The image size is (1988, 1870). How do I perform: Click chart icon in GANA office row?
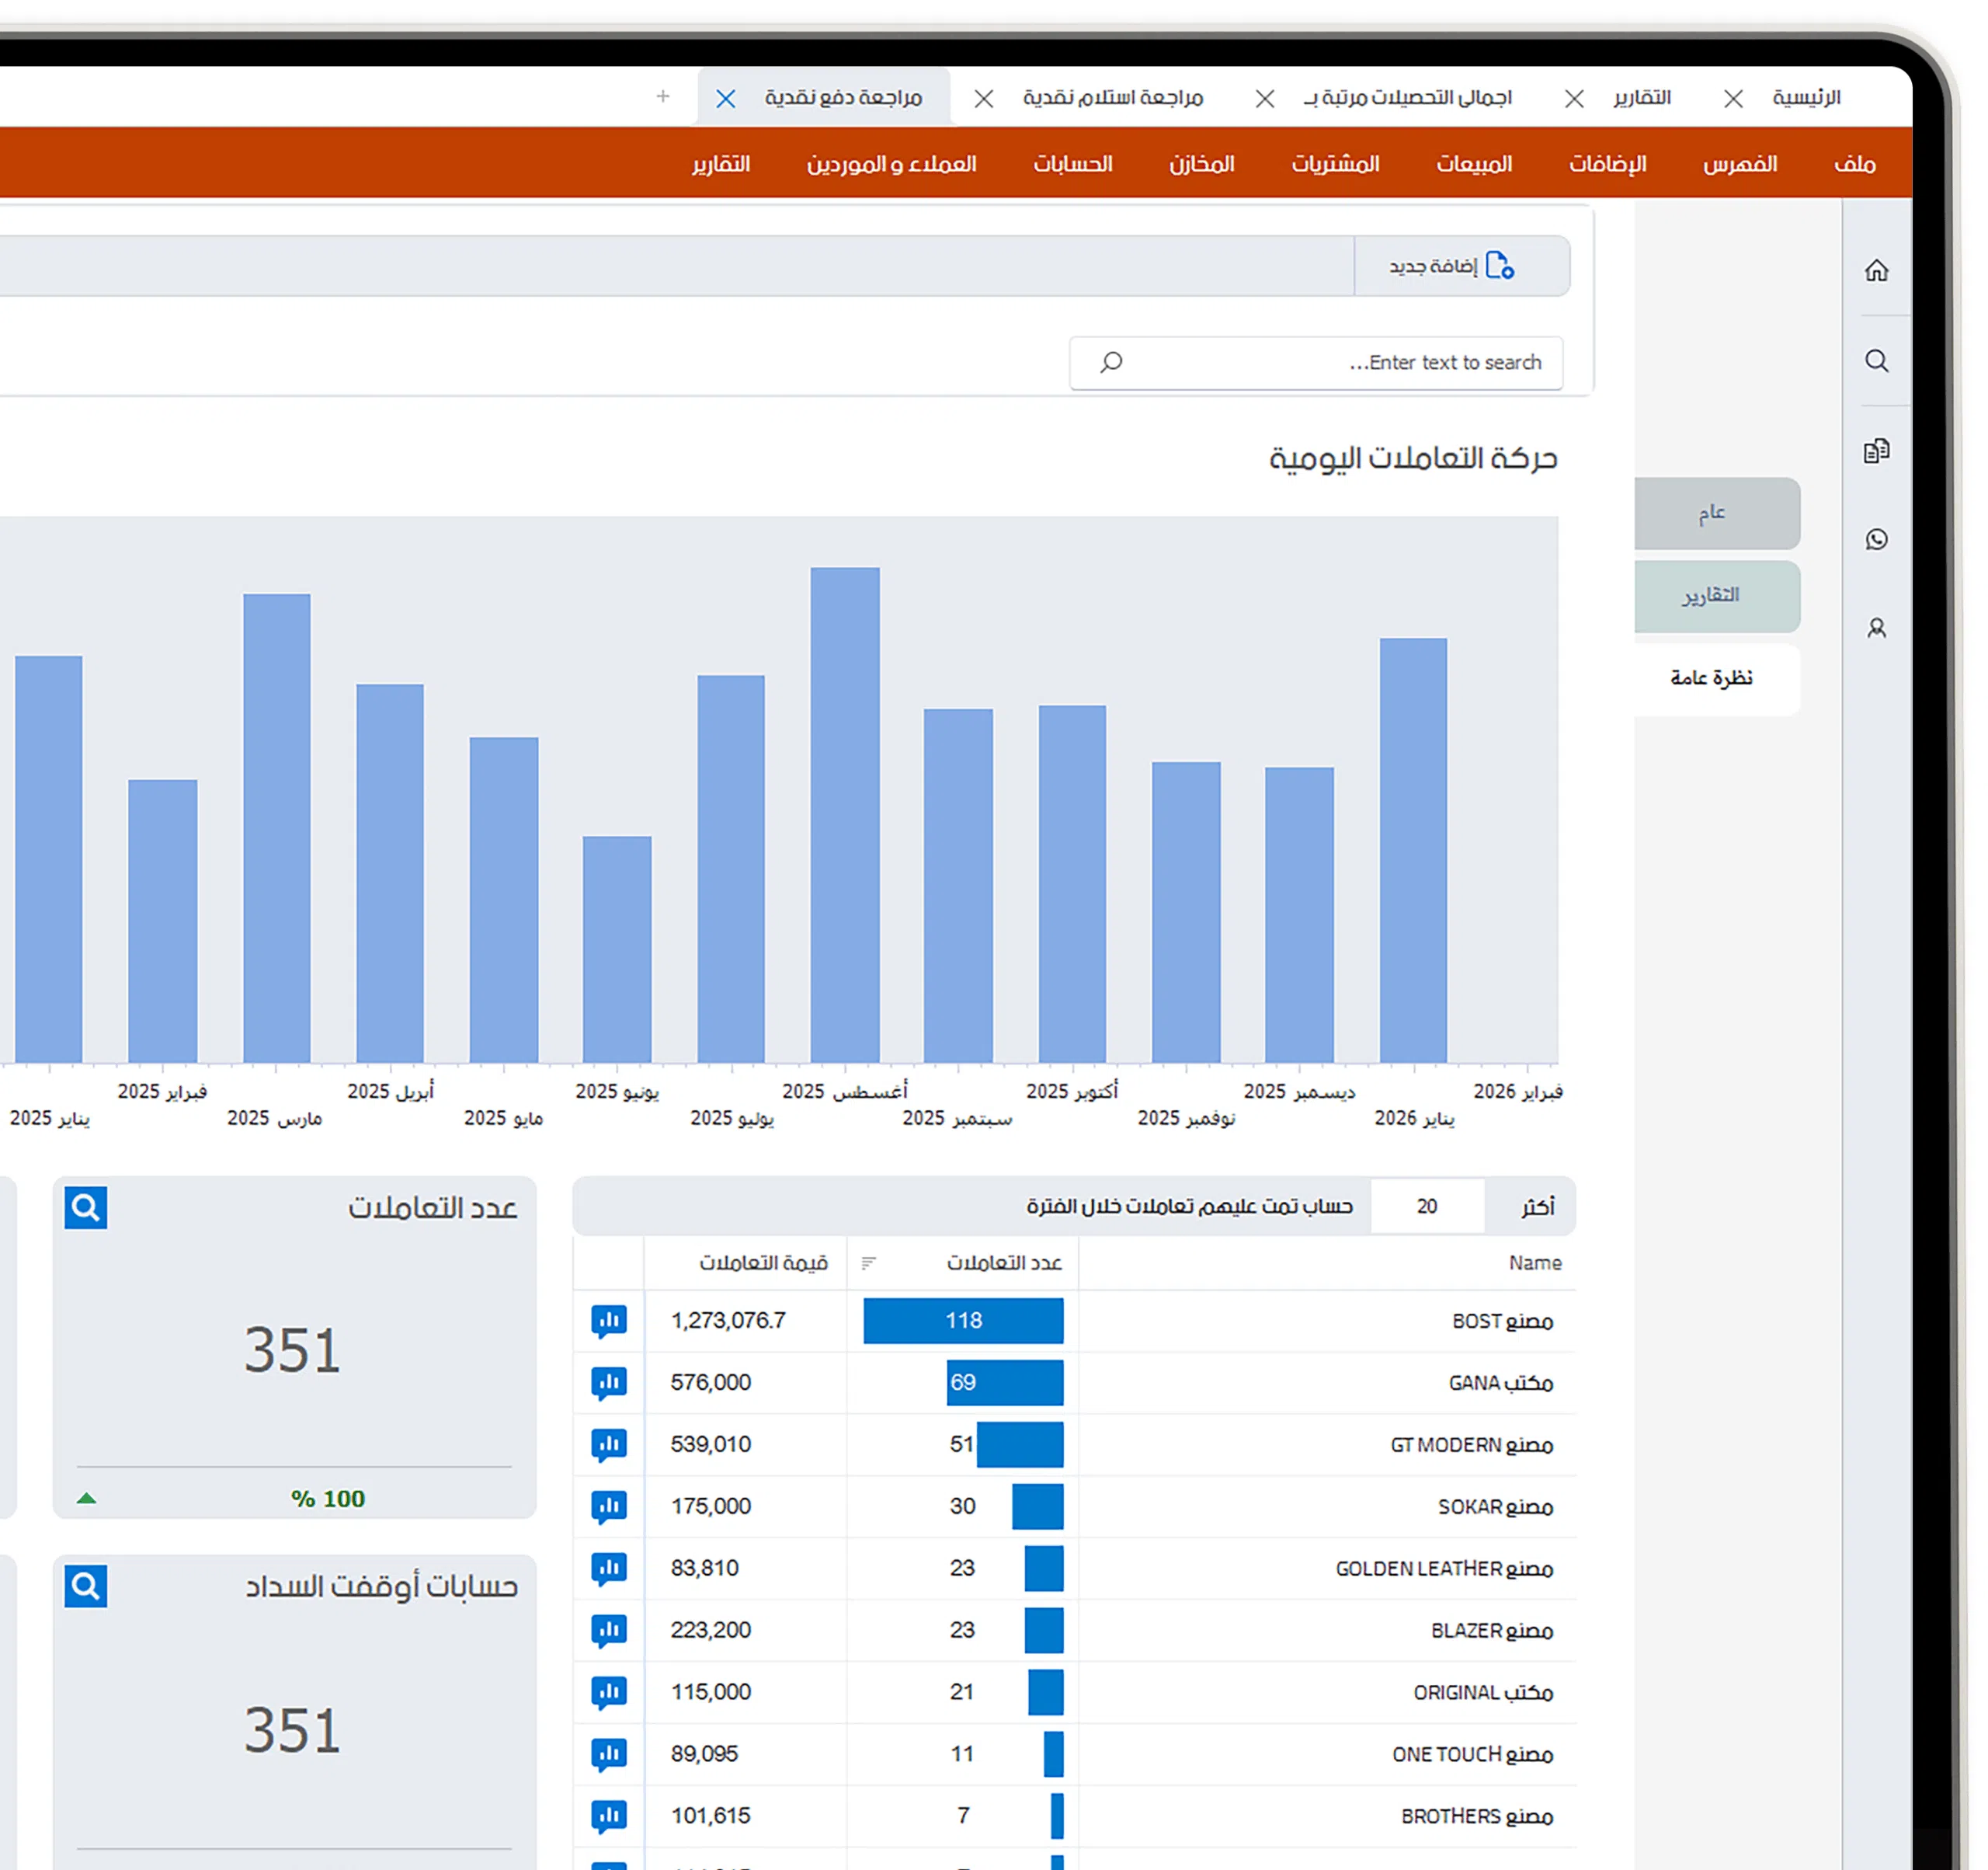pyautogui.click(x=608, y=1383)
